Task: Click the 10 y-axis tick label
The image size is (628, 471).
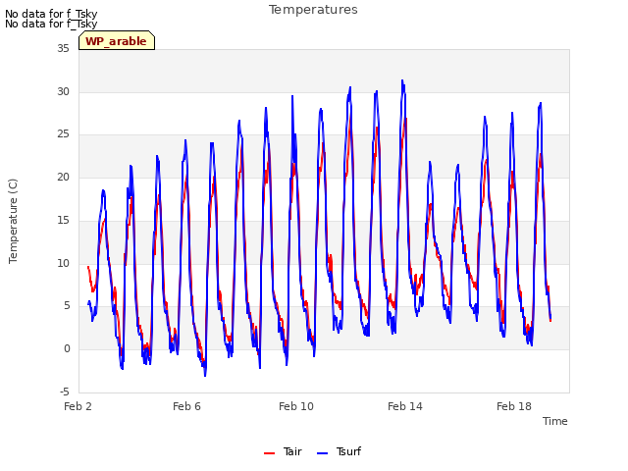Action: [63, 264]
